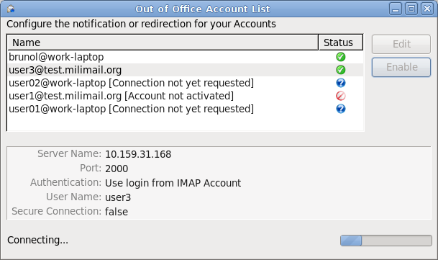Click 'Use login from IMAP Account' text
This screenshot has width=438, height=260.
pyautogui.click(x=173, y=183)
